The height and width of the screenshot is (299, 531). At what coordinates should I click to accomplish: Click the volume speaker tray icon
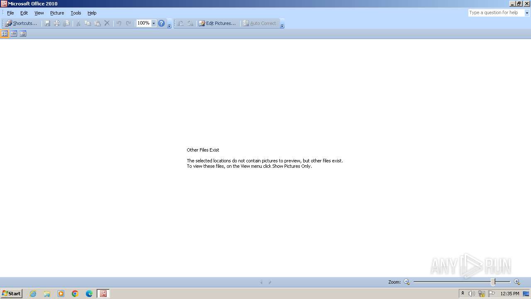click(472, 294)
